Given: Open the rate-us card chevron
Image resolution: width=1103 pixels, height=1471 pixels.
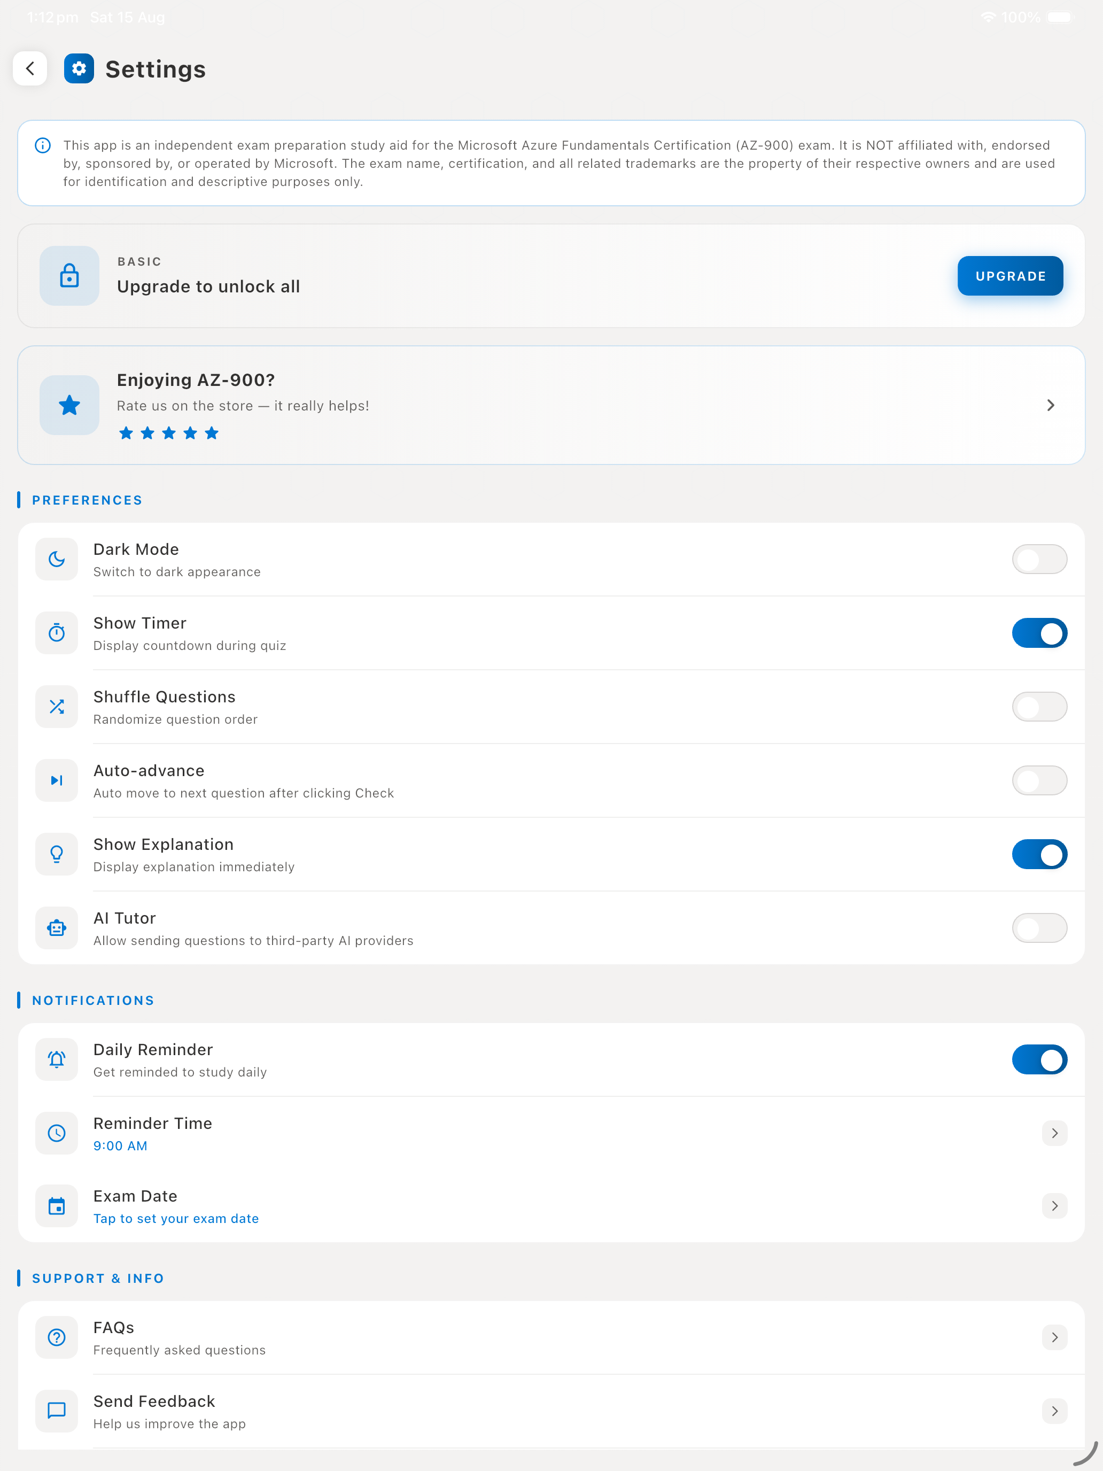Looking at the screenshot, I should click(x=1051, y=406).
